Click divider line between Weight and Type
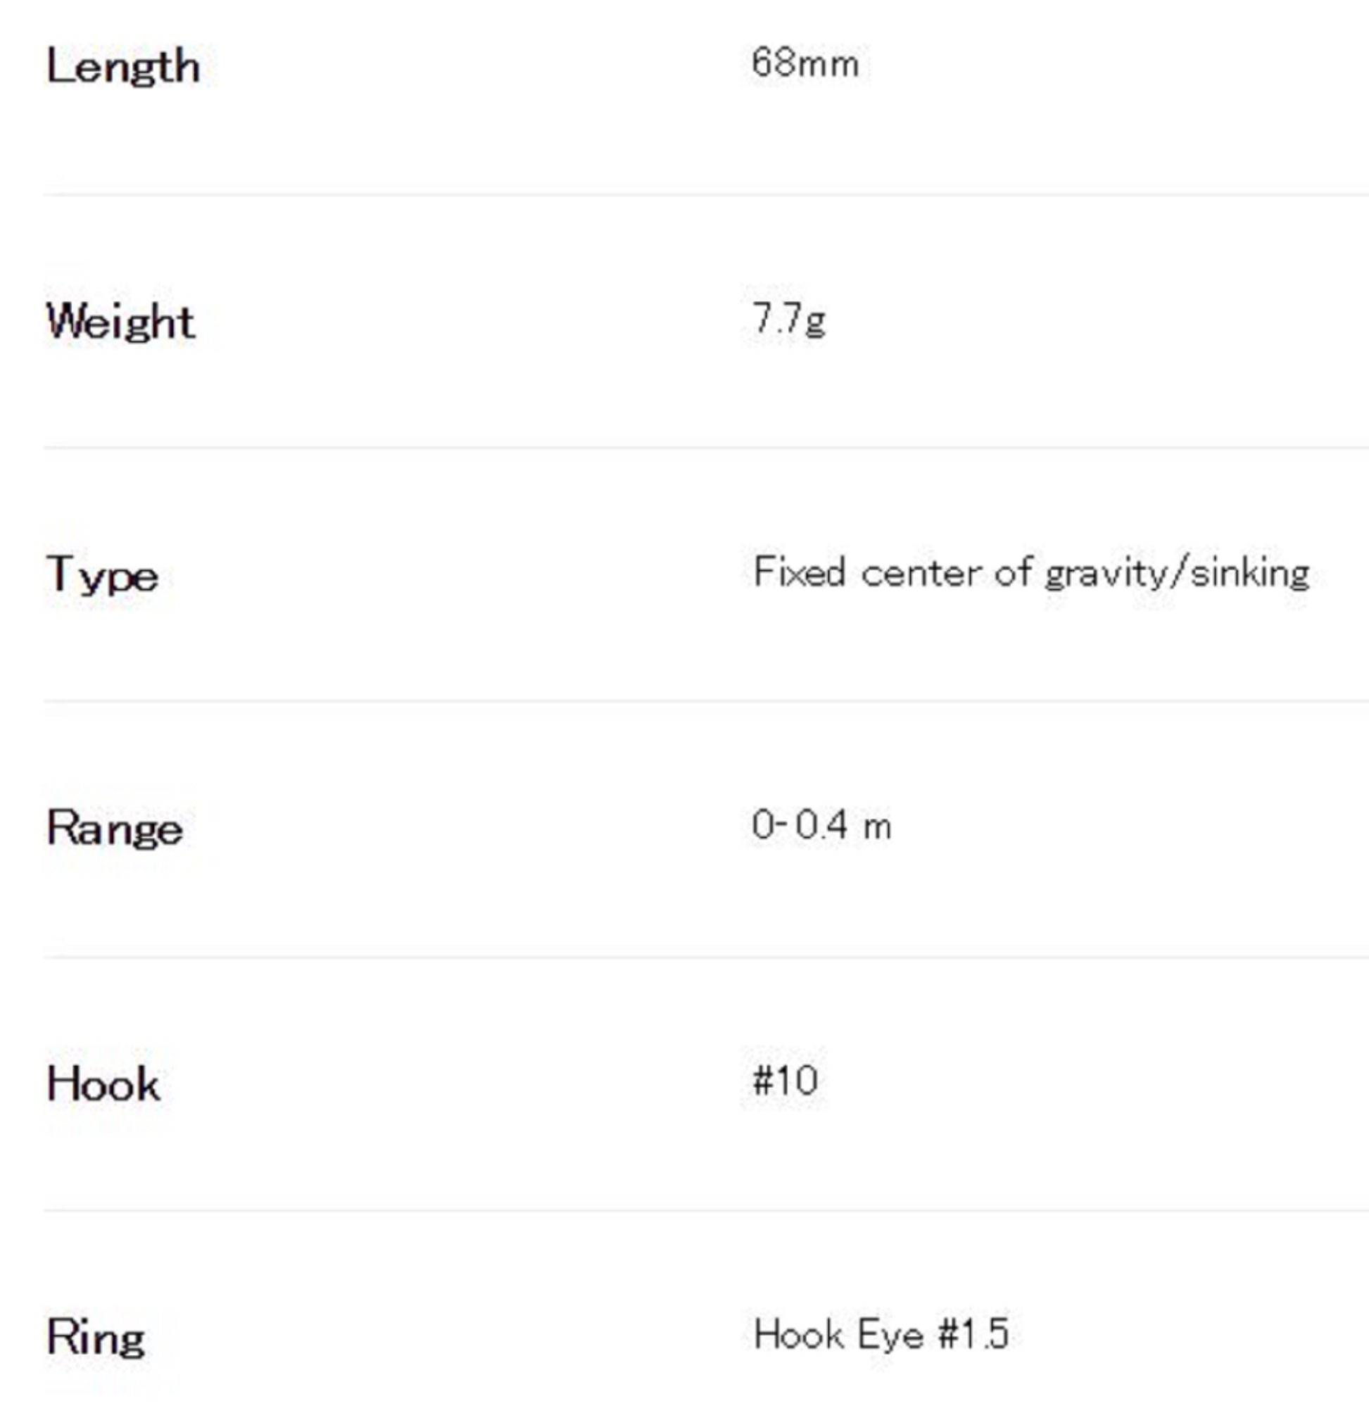 pos(705,447)
